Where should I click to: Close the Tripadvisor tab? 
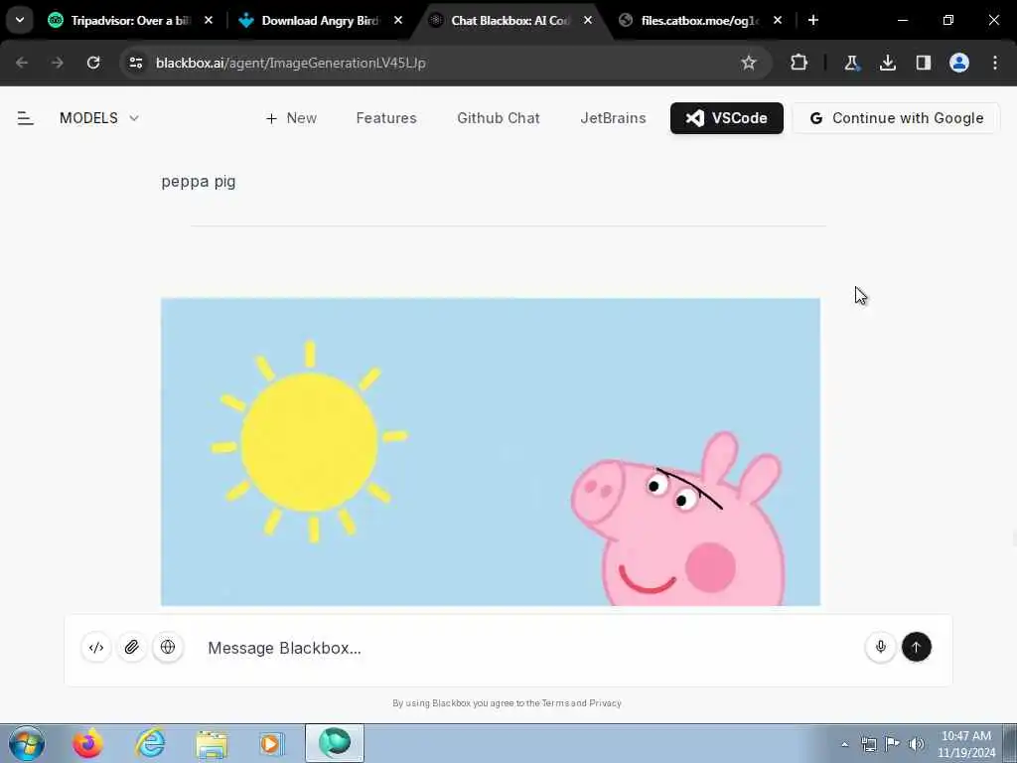pos(209,21)
